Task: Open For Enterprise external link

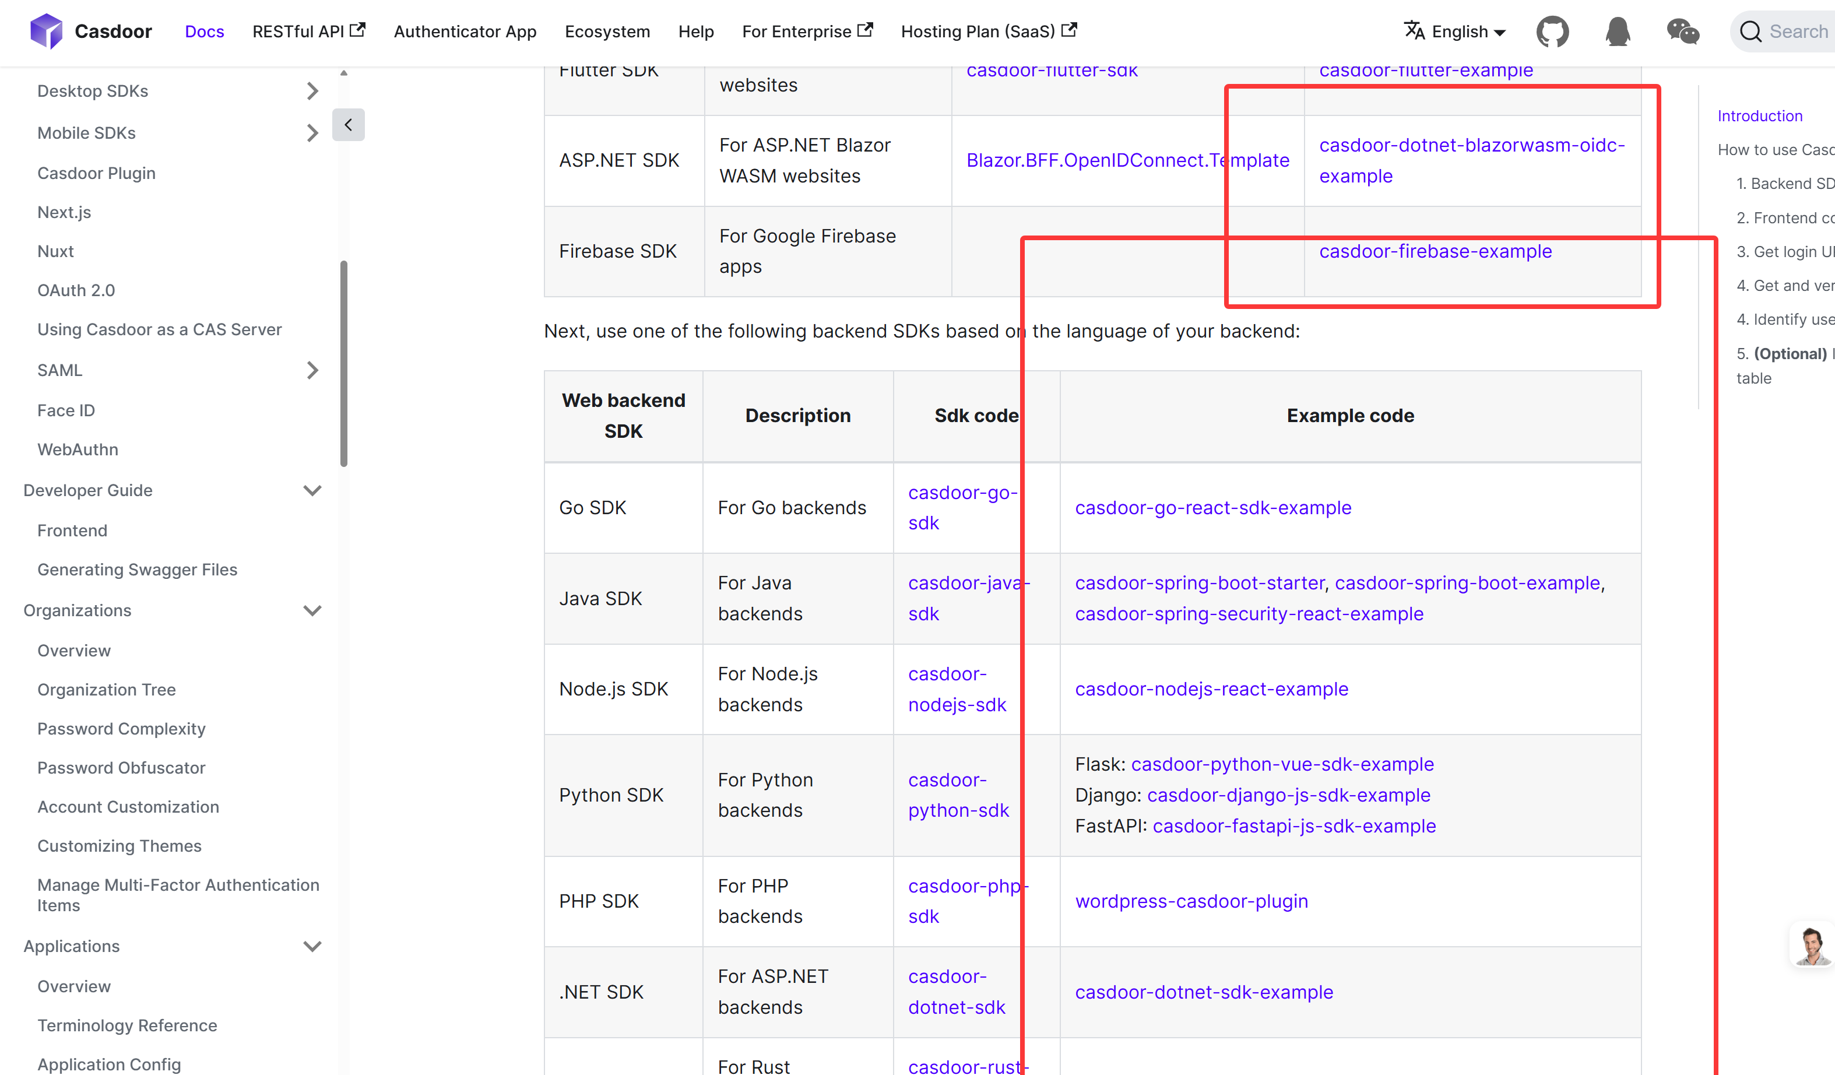Action: tap(807, 31)
